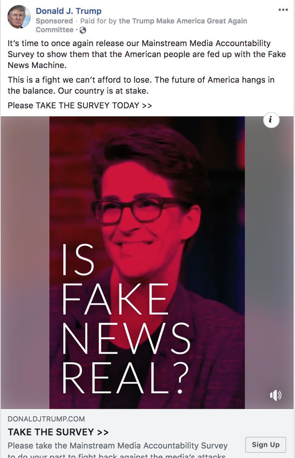Click the circular info icon on the video
The image size is (295, 458).
(271, 120)
